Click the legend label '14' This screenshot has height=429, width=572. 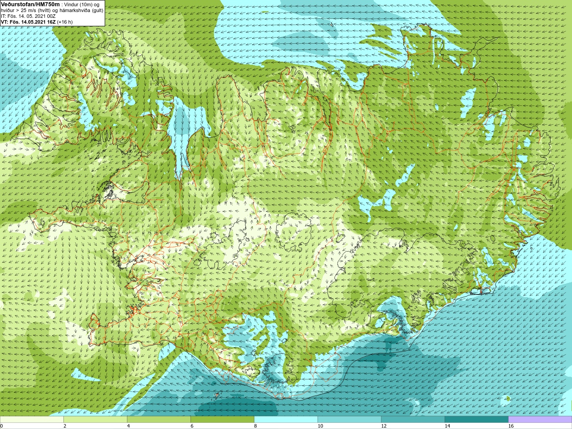point(447,426)
